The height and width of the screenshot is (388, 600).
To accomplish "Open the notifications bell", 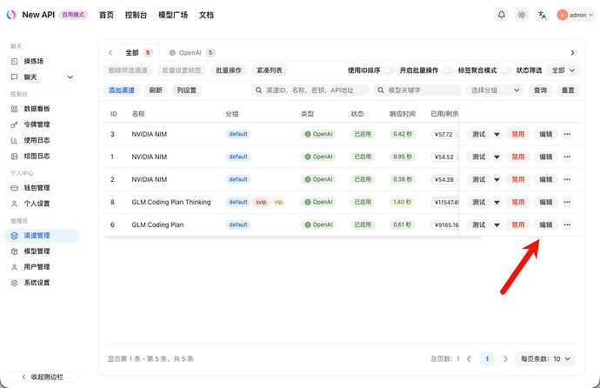I will (501, 15).
